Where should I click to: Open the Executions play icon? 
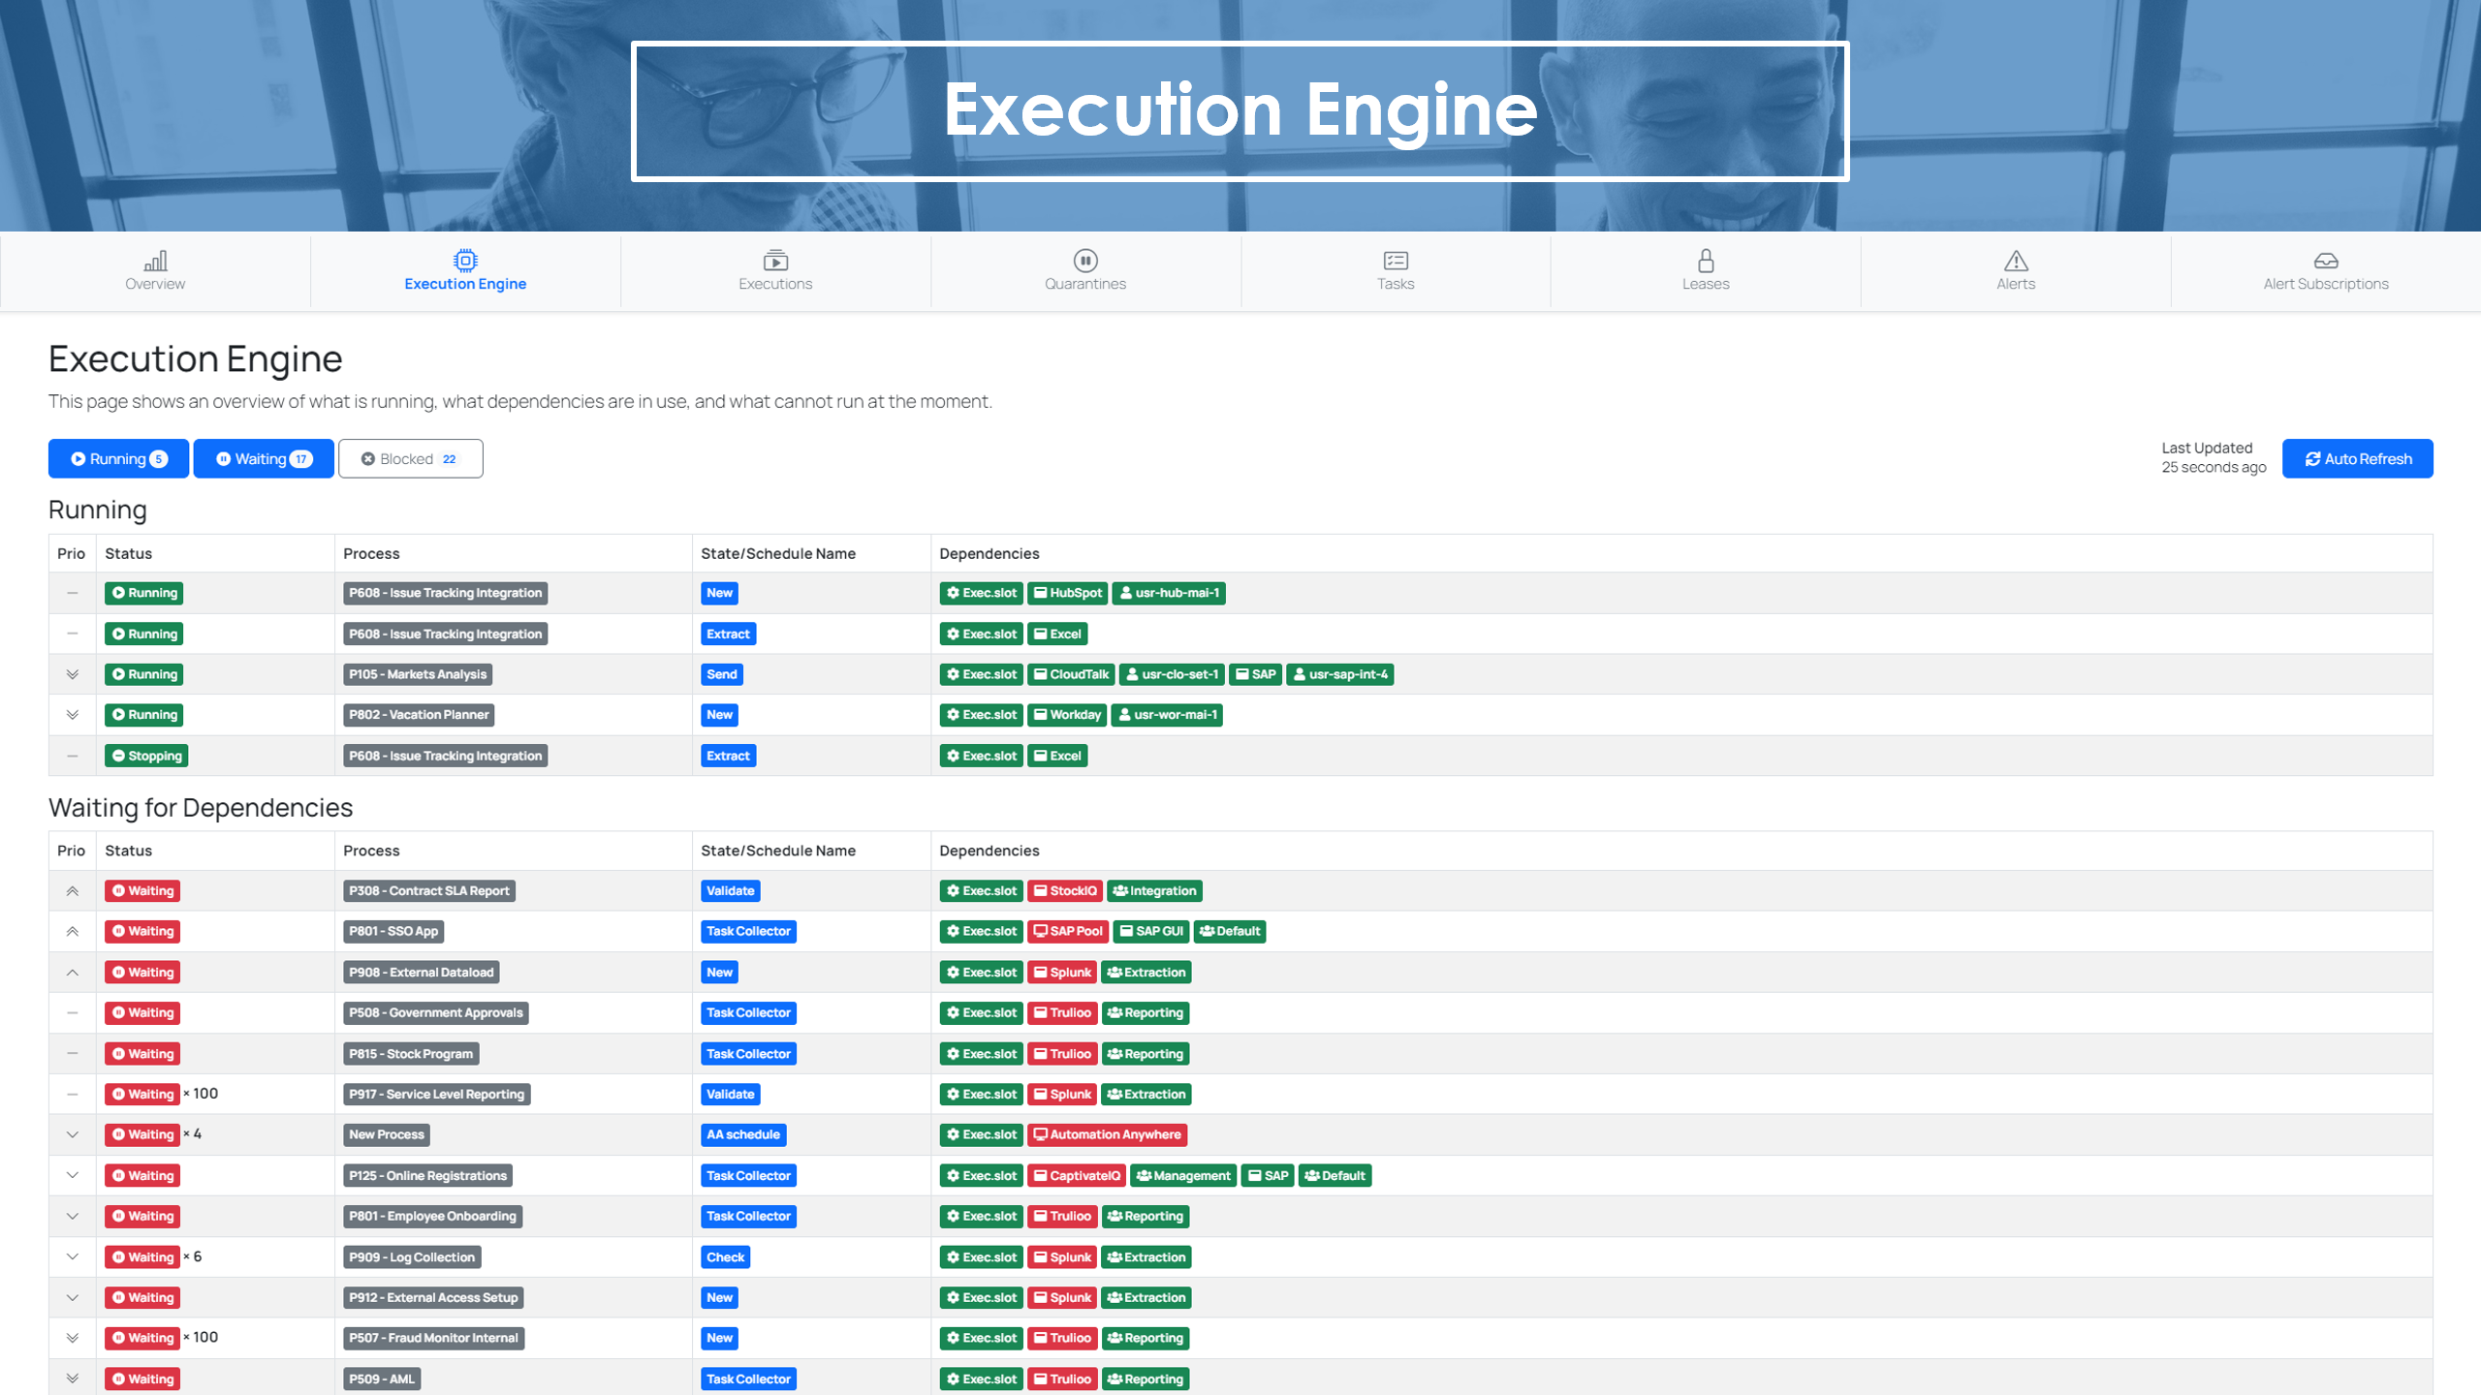click(775, 260)
